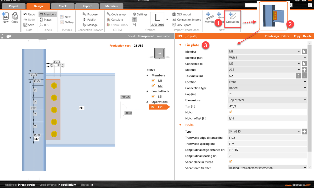The width and height of the screenshot is (314, 188).
Task: Toggle Shear plane in thread option
Action: (x=231, y=162)
